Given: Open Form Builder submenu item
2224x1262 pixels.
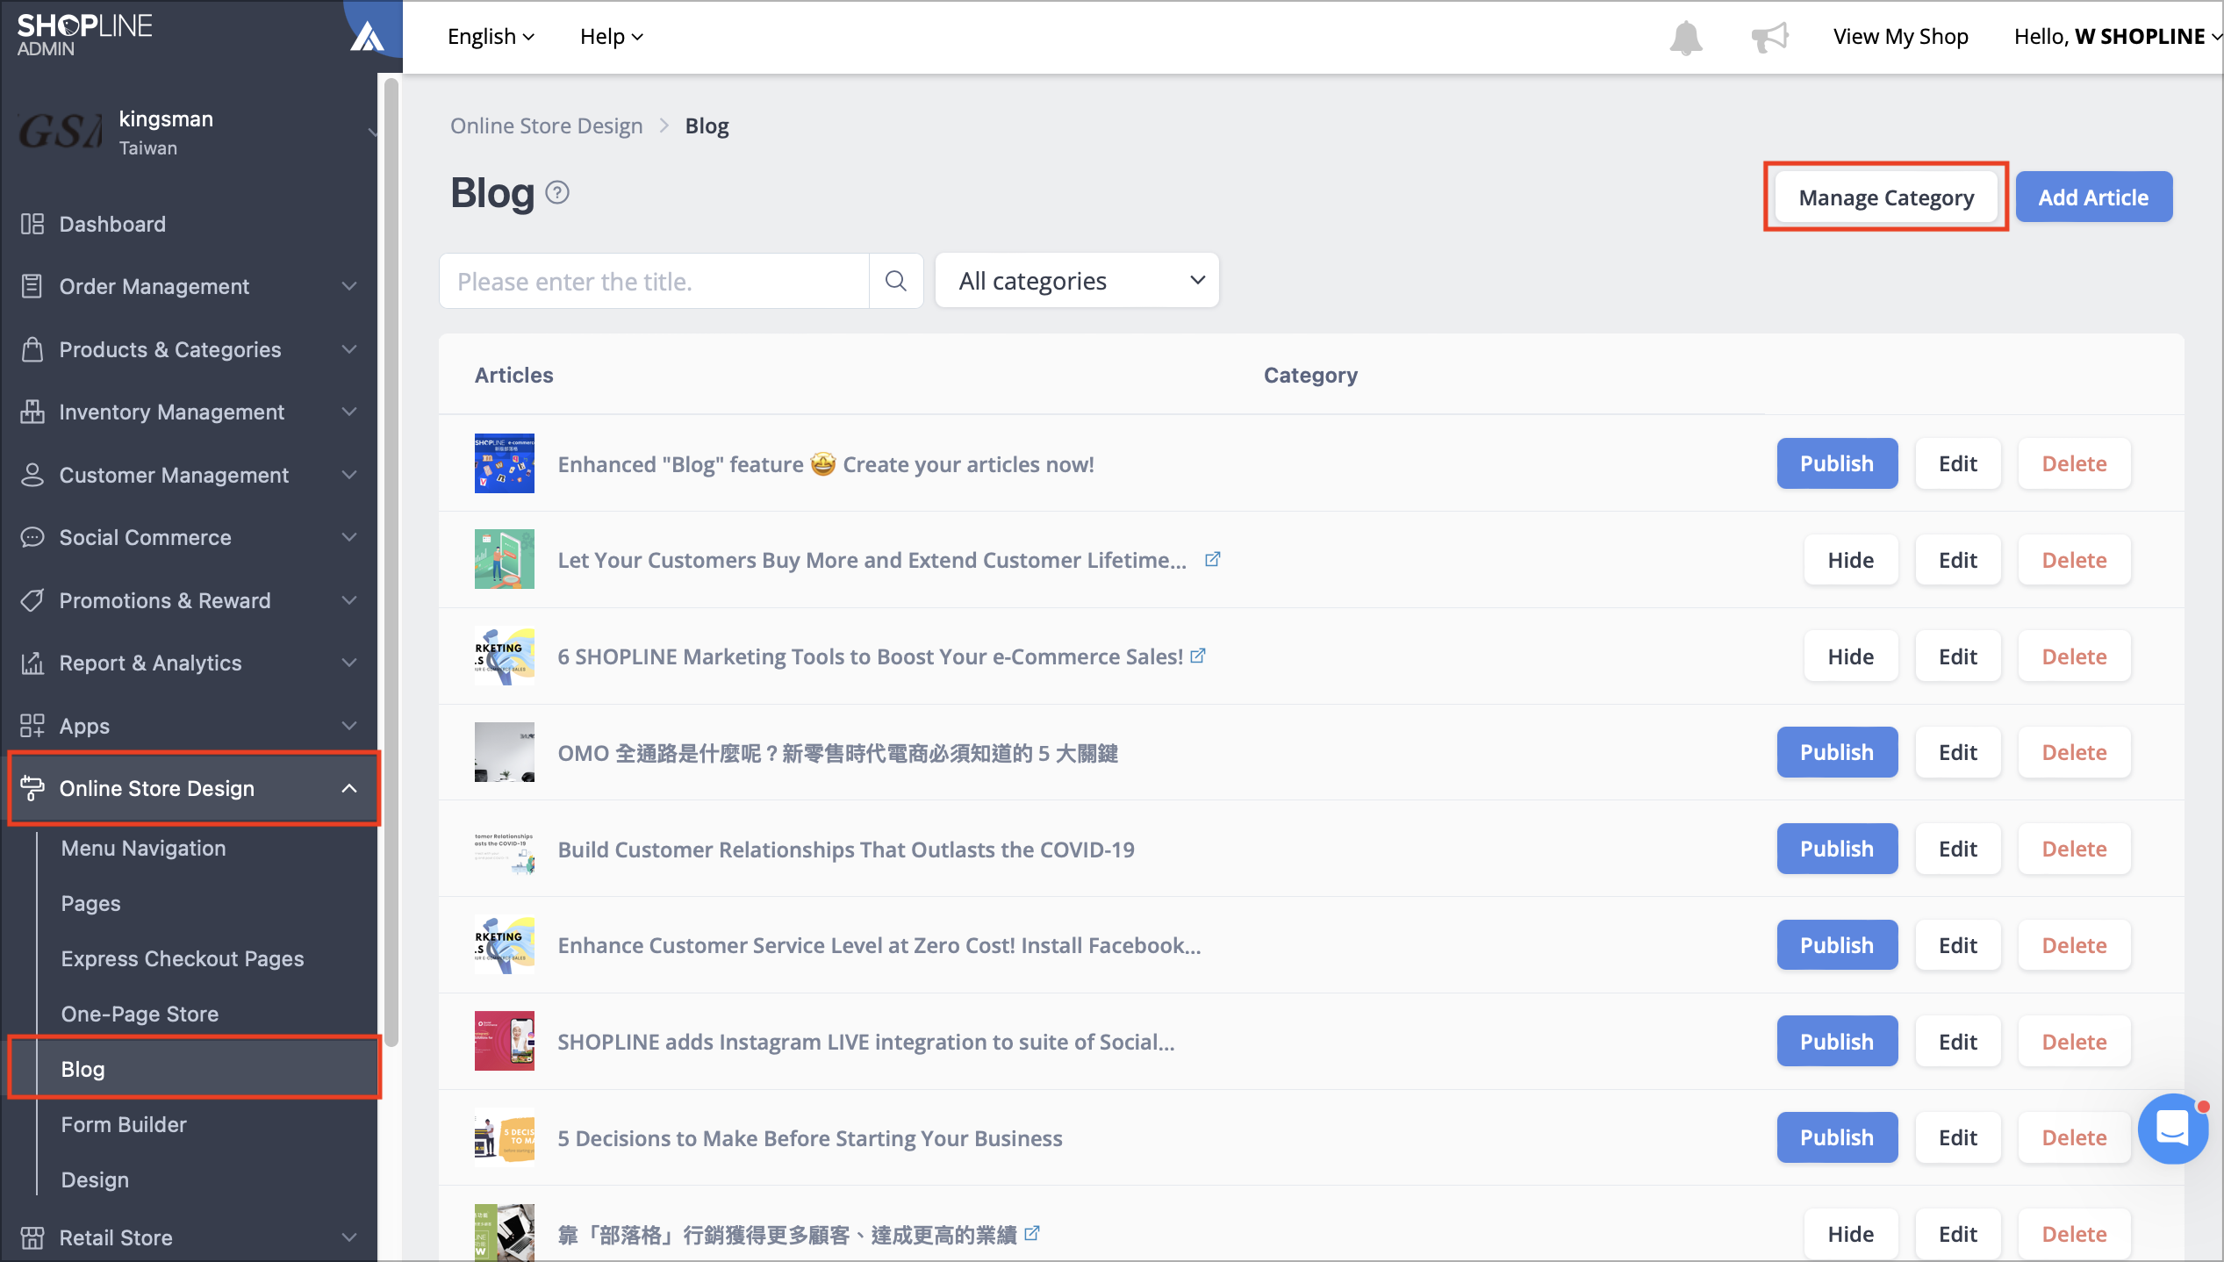Looking at the screenshot, I should 124,1124.
